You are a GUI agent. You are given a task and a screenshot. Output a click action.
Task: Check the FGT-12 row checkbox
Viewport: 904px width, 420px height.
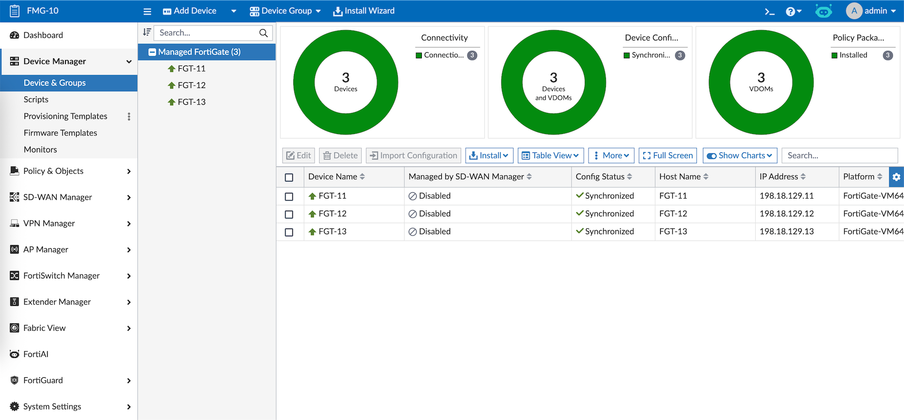point(289,214)
